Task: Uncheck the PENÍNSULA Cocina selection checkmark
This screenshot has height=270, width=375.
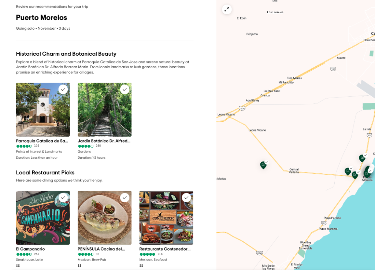Action: pos(125,197)
